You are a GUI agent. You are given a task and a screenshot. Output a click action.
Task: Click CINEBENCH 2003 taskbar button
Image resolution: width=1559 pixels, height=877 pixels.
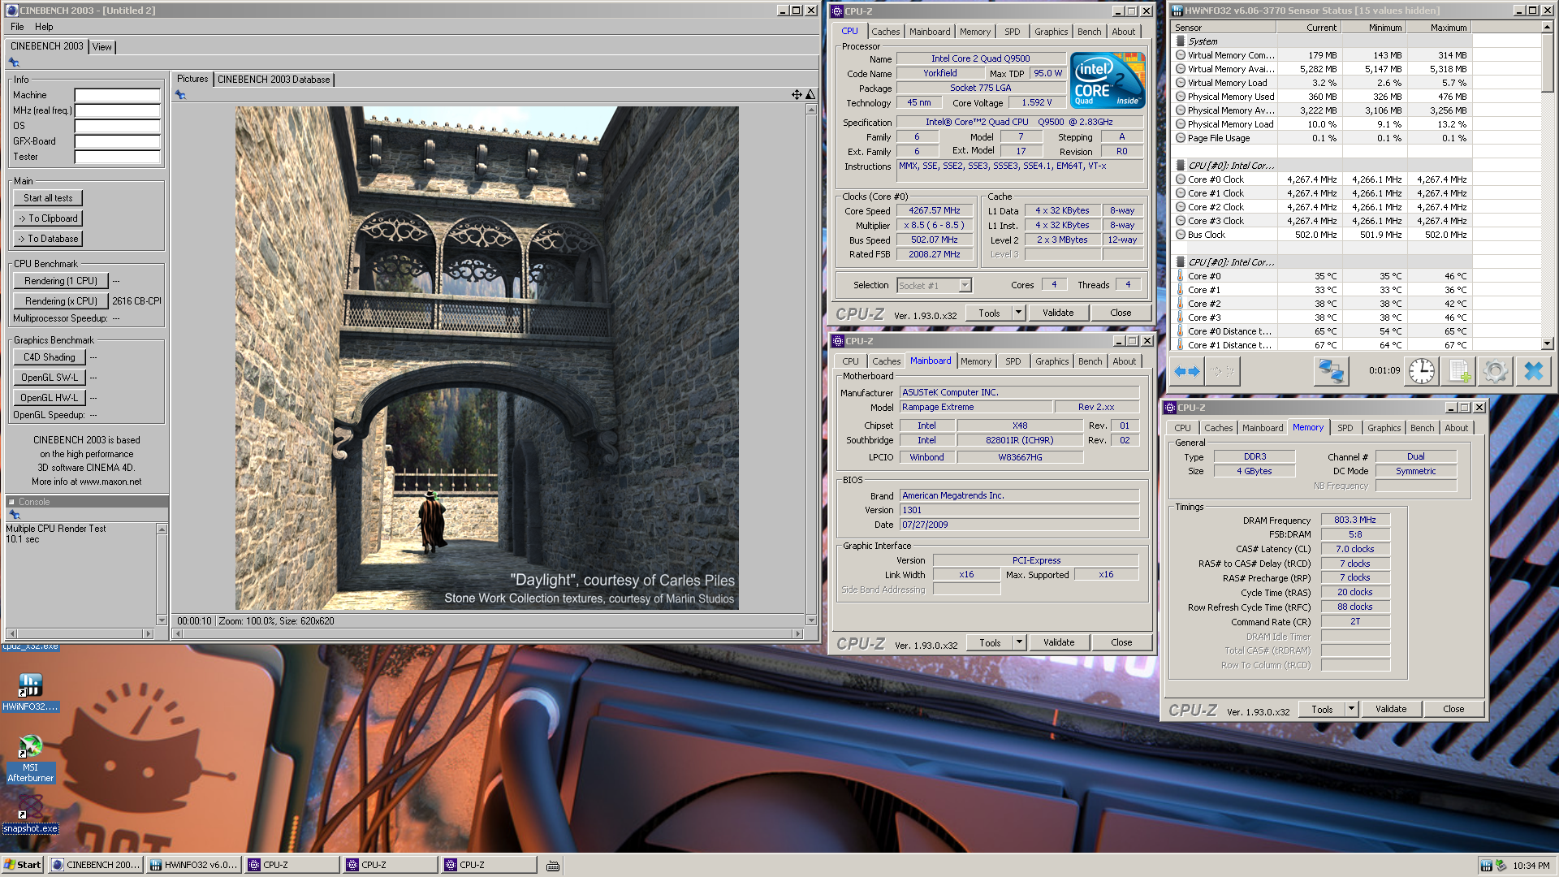point(95,866)
